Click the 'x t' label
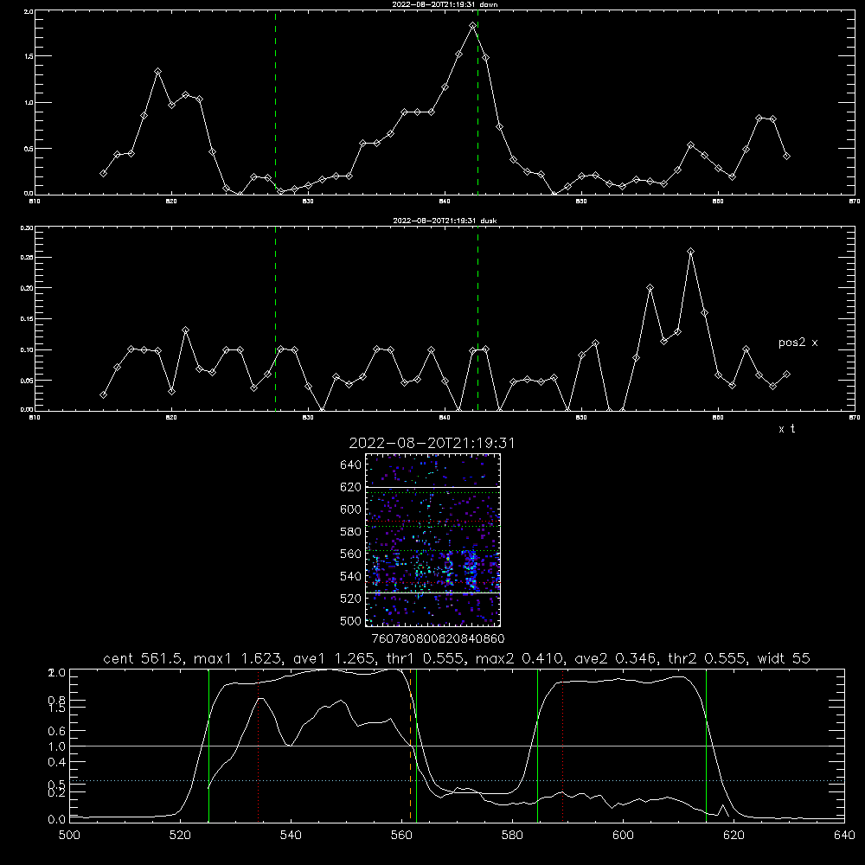Screen dimensions: 865x865 click(786, 429)
